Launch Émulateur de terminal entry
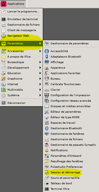Screen dimensions: 99x192 (21, 19)
